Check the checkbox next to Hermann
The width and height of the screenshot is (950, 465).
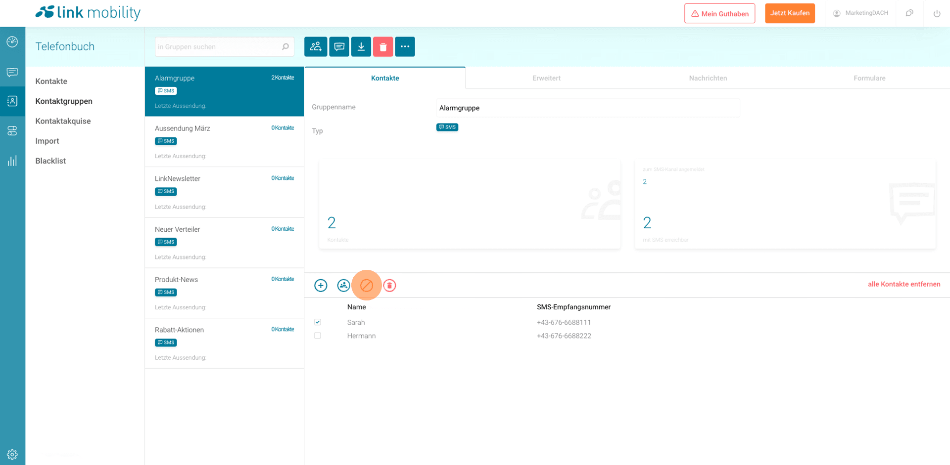tap(318, 336)
